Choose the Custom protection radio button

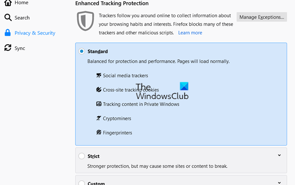pos(82,183)
